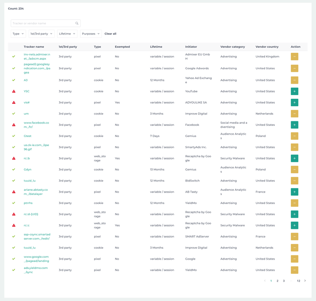Open www.facebook.com_/tr/ tracker link
The image size is (316, 301).
pyautogui.click(x=36, y=125)
